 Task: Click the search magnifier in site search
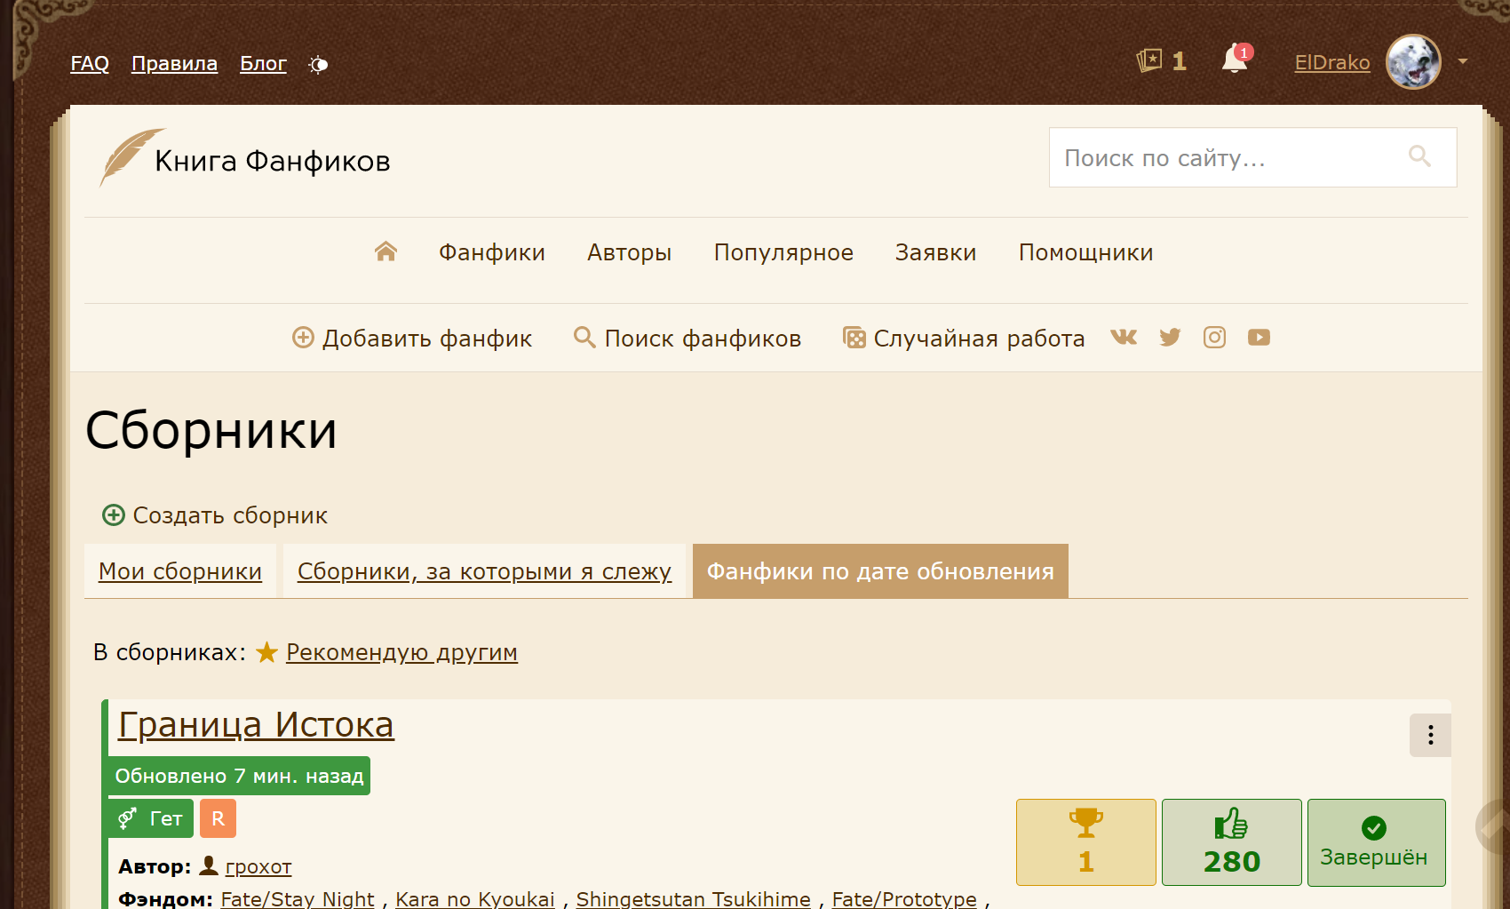click(1419, 157)
